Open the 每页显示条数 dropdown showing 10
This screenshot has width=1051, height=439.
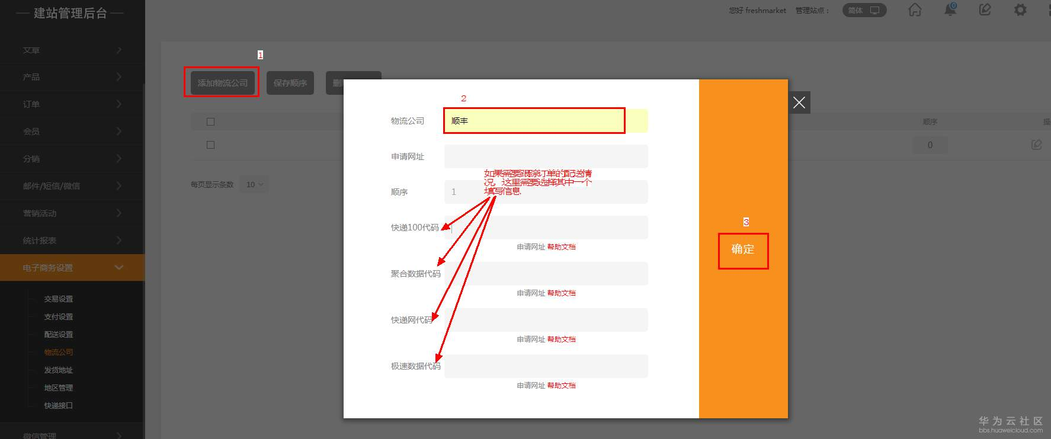254,185
